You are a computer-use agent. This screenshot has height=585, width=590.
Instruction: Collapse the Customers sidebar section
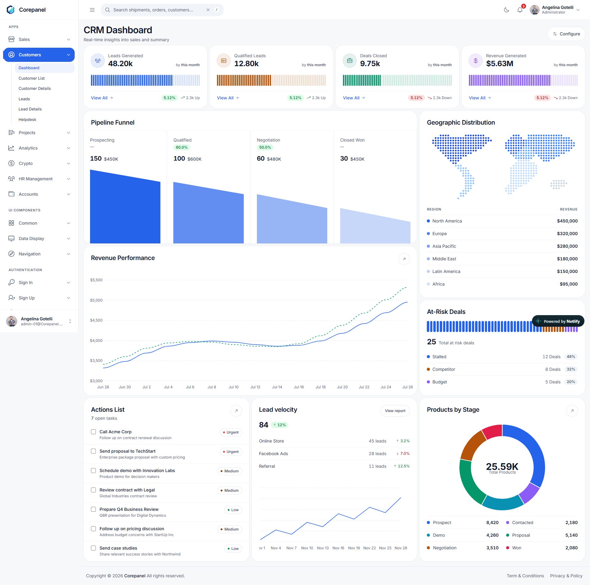click(x=39, y=55)
